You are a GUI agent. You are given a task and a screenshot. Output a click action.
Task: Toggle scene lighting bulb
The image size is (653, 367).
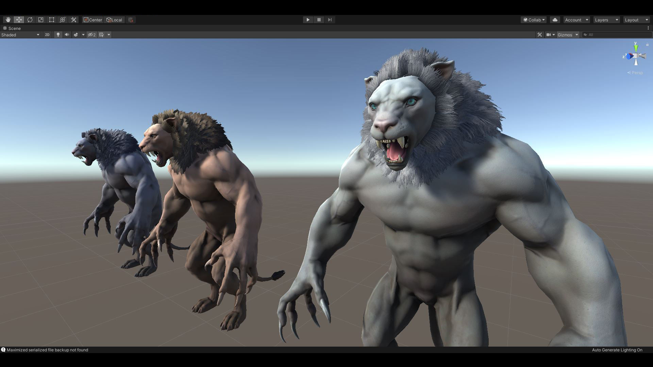click(58, 35)
